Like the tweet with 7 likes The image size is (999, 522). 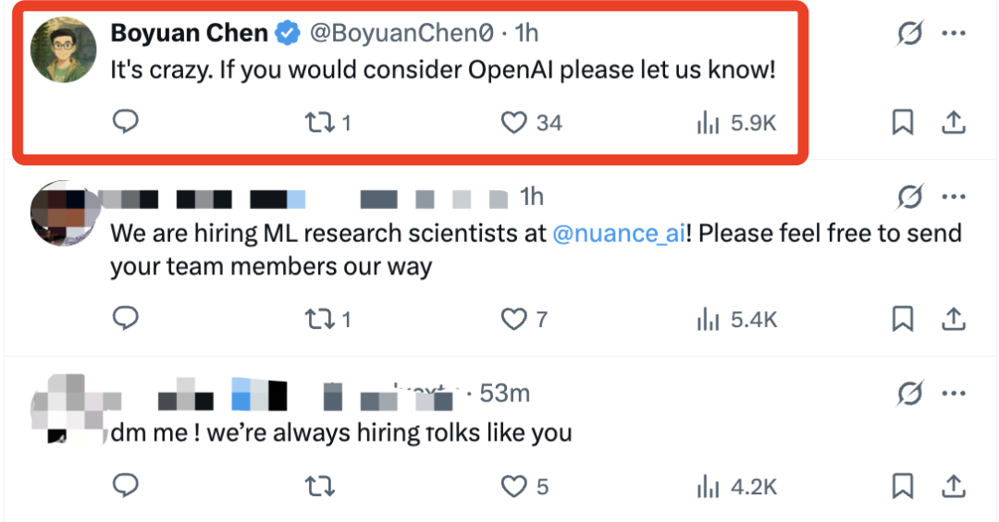[x=513, y=320]
